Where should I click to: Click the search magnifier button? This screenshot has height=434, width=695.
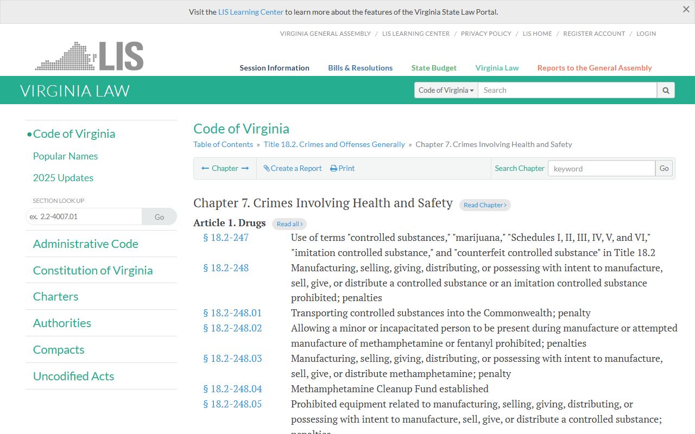[x=666, y=90]
